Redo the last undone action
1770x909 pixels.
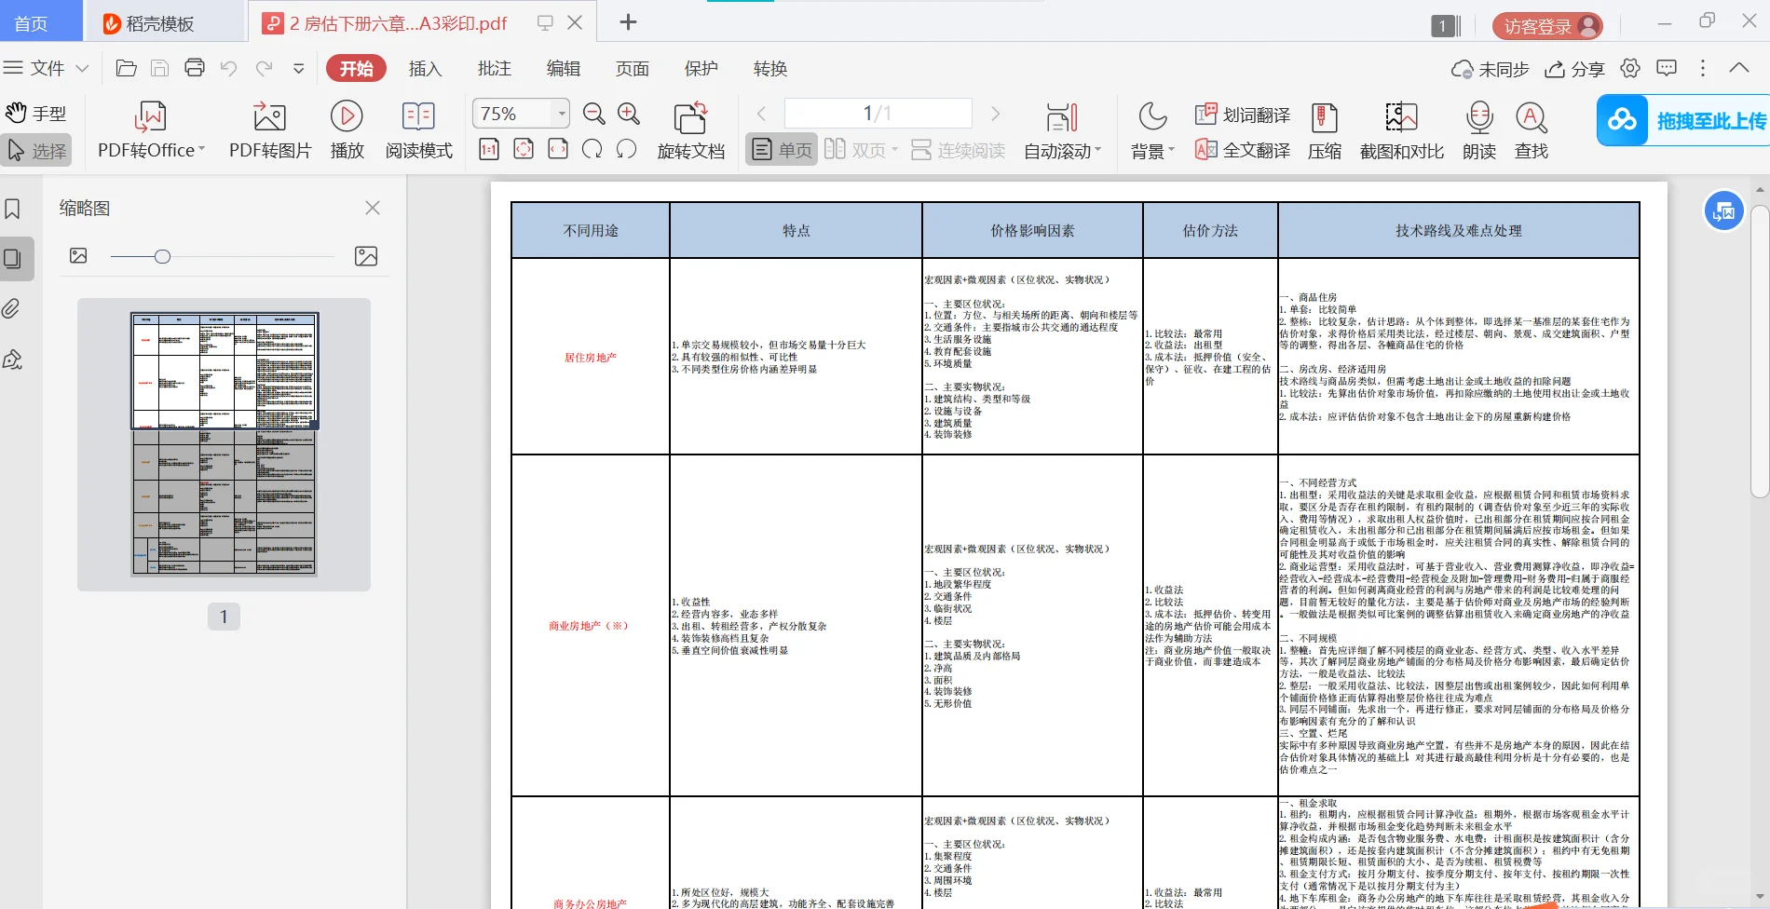tap(264, 68)
